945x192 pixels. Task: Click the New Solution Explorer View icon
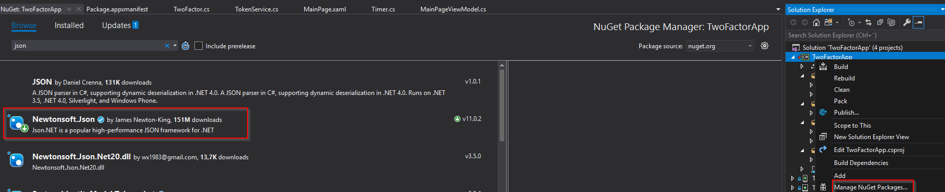coord(823,137)
